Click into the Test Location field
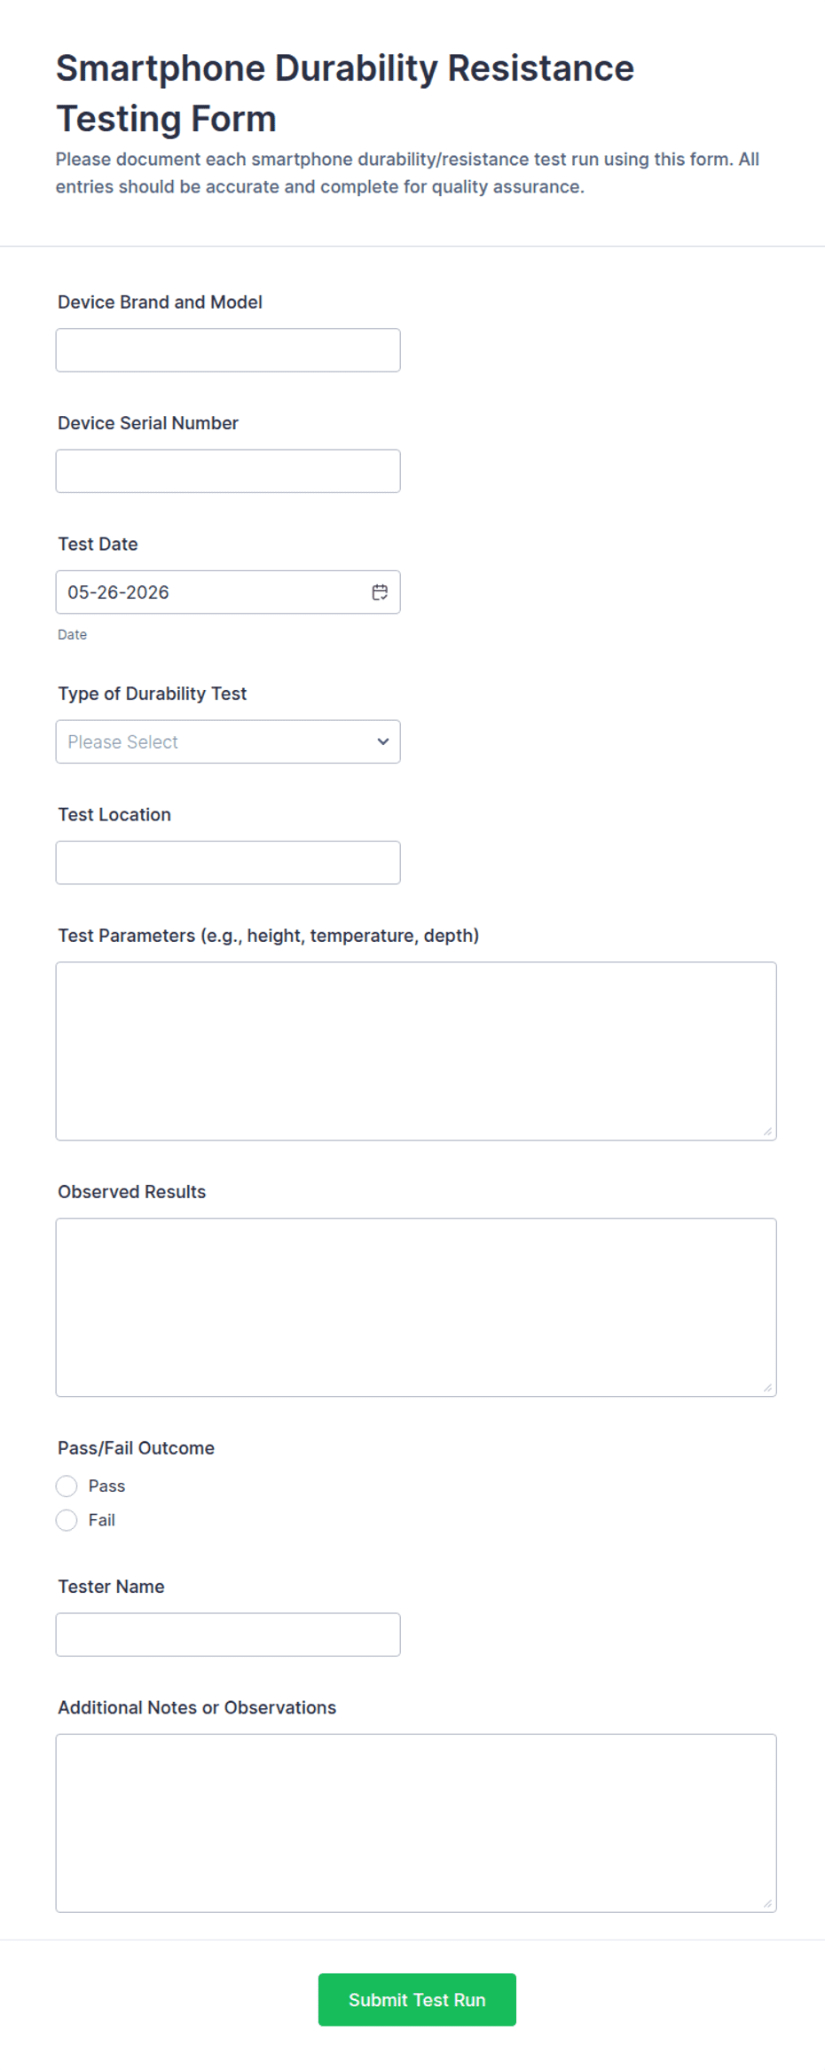This screenshot has width=825, height=2070. click(x=228, y=862)
